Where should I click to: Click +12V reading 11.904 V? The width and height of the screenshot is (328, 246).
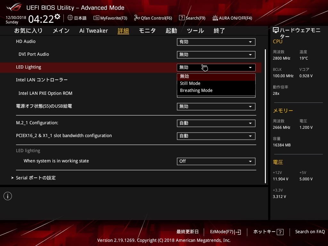tap(281, 179)
